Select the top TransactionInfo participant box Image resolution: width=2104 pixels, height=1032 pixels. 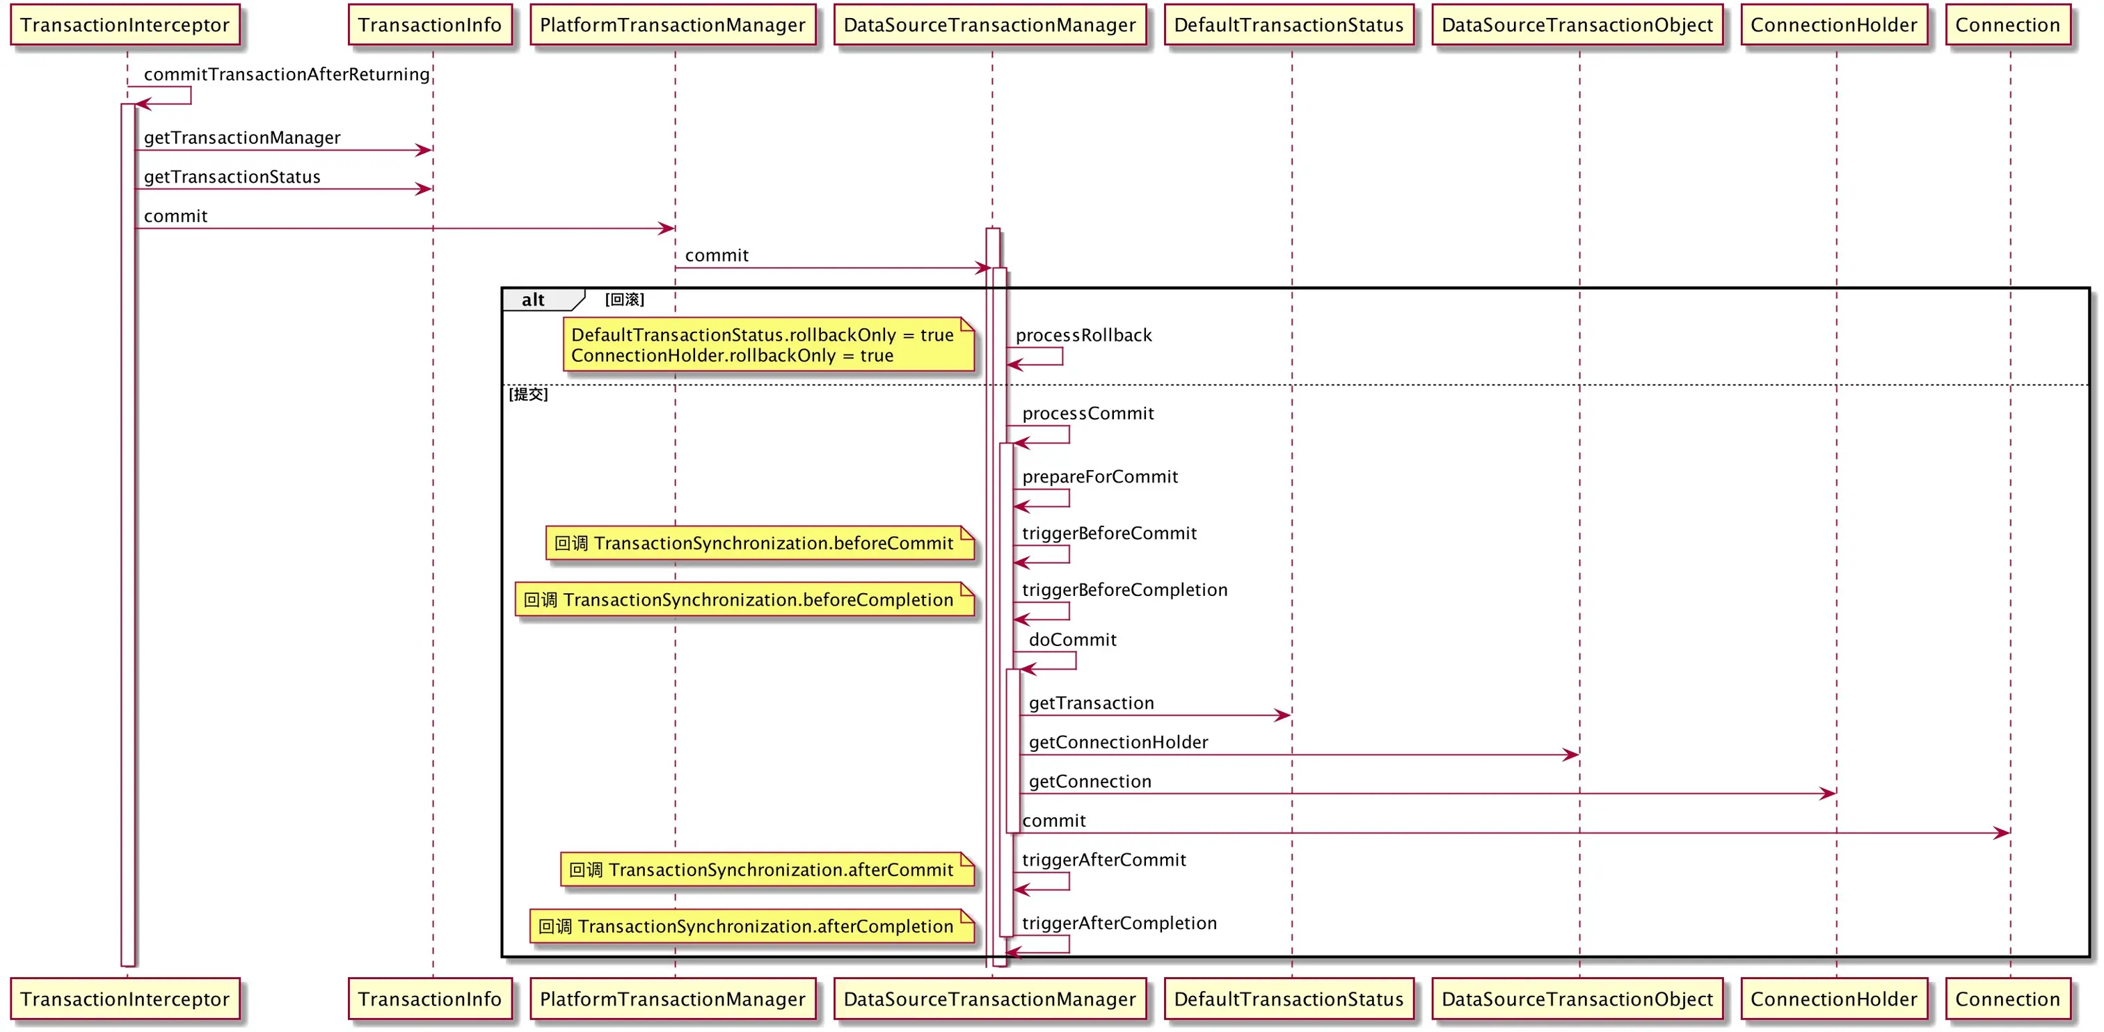[429, 25]
